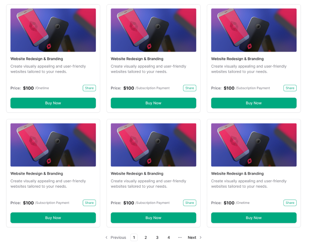The image size is (309, 243).
Task: Open the top-left card's phone image
Action: pos(53,30)
